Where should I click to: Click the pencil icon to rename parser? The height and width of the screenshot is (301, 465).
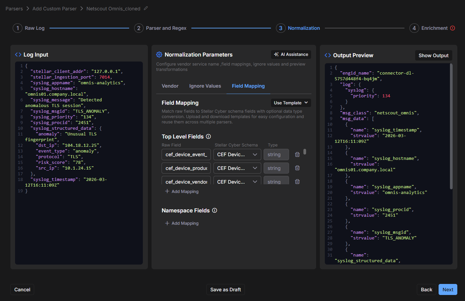[146, 8]
